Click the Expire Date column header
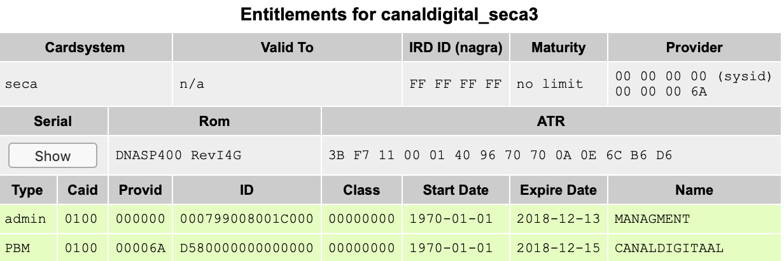This screenshot has height=261, width=784. [558, 190]
